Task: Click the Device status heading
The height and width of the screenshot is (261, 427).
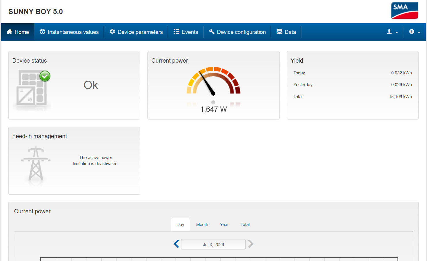Action: point(29,61)
